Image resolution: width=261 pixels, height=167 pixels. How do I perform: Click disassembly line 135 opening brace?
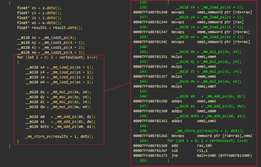154,2
